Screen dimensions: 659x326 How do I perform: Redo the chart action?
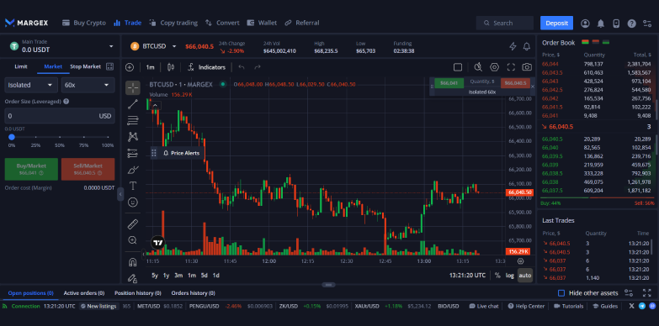(258, 67)
